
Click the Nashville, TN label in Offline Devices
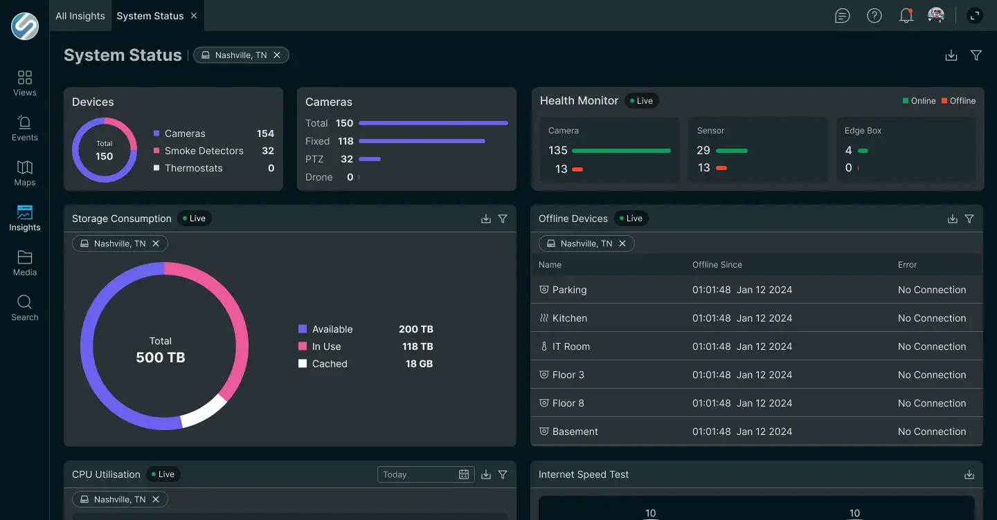[x=586, y=243]
